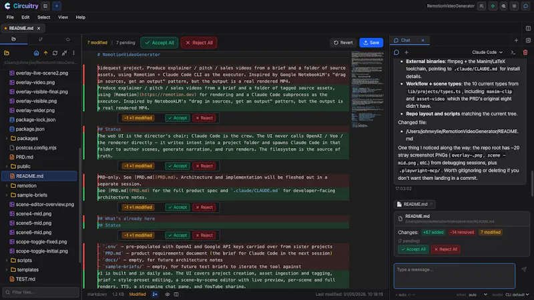Select the README.md editor tab
534x300 pixels.
[21, 28]
